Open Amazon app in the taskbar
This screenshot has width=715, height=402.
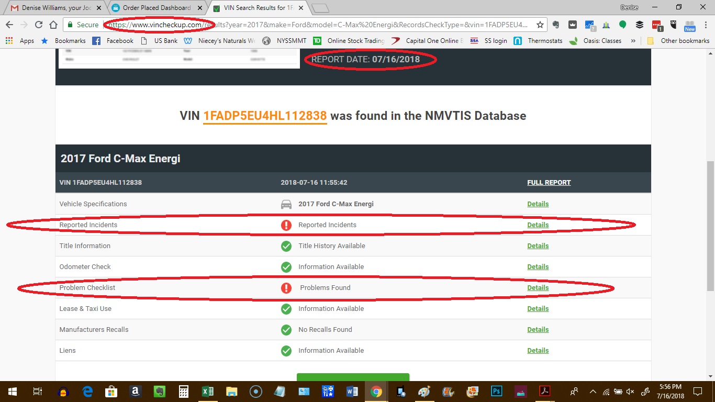point(135,391)
